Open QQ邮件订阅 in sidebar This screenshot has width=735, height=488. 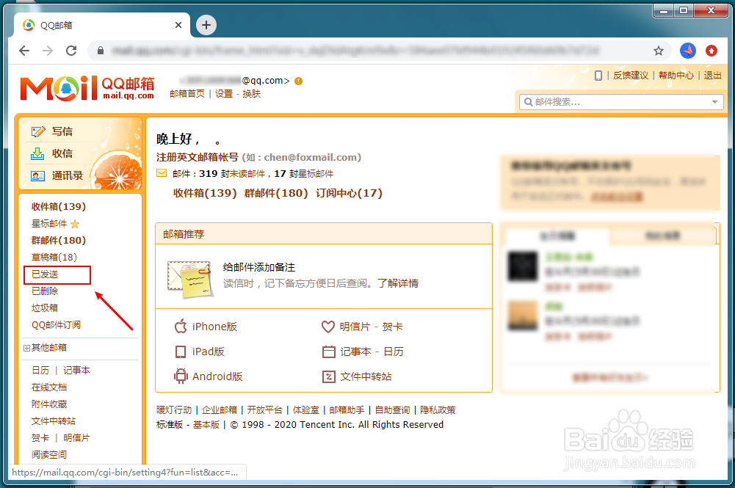click(56, 324)
